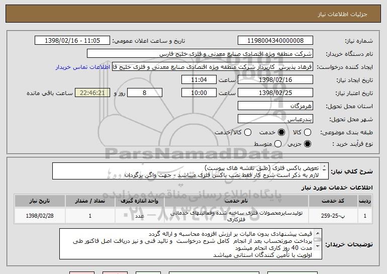Click up arrow of description box spinner
Image resolution: width=387 pixels, height=274 pixels.
[324, 166]
